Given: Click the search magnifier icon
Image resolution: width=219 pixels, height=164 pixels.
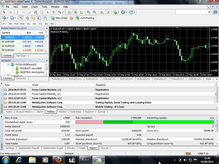Looking at the screenshot, I should (x=210, y=12).
